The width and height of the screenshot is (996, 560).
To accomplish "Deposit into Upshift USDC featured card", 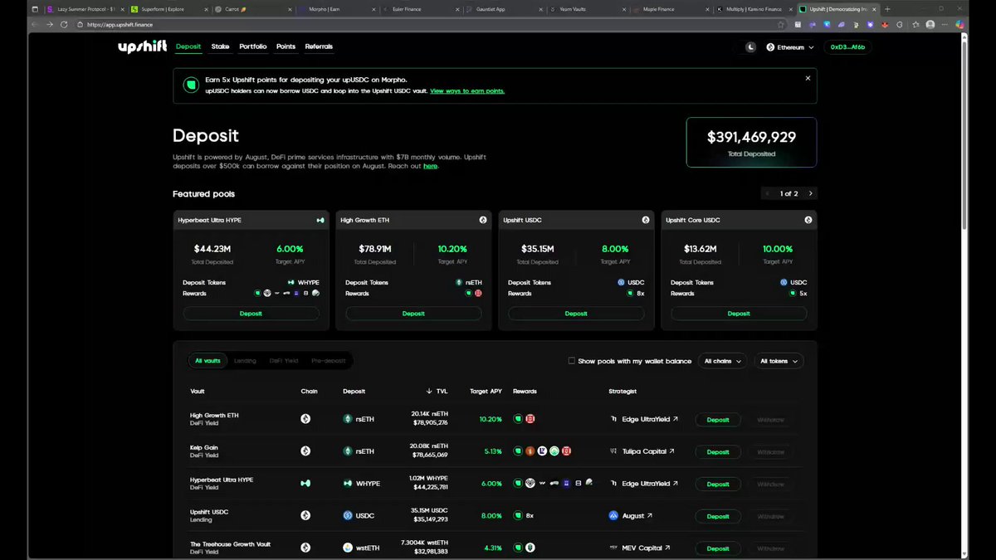I will [576, 314].
